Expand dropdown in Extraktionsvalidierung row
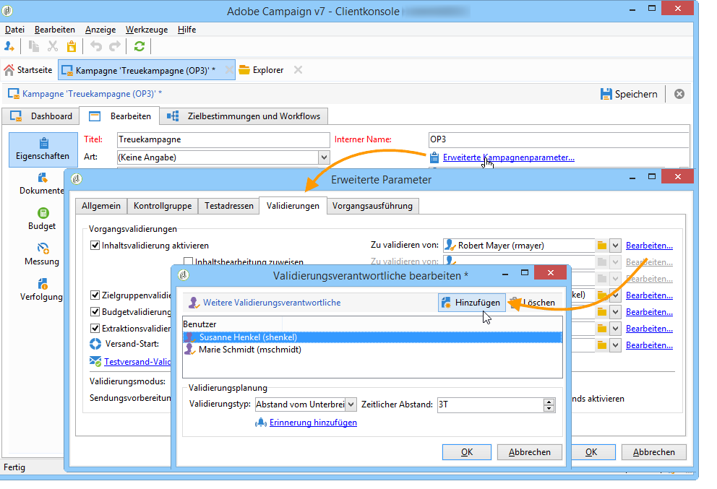The width and height of the screenshot is (717, 489). coord(616,329)
